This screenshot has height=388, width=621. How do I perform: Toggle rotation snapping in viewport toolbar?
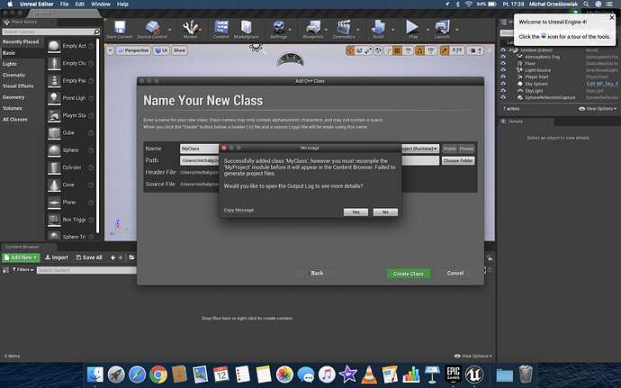tap(419, 50)
